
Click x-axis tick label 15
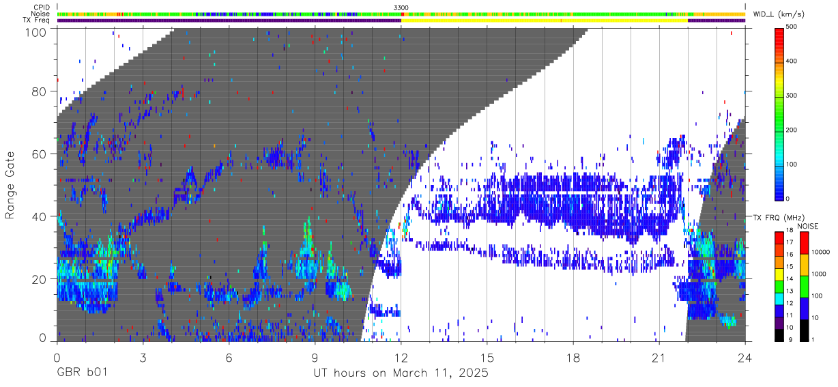487,357
